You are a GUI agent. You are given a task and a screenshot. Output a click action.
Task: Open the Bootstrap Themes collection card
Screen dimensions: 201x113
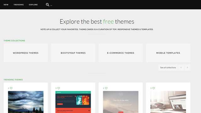coord(73,53)
